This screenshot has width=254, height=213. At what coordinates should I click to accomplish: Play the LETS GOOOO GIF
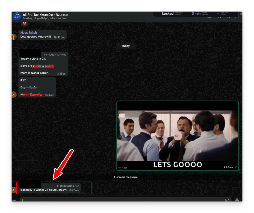178,136
